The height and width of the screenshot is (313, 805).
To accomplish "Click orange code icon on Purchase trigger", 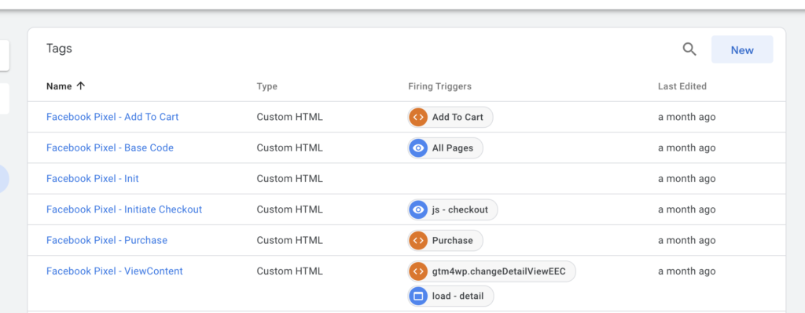I will pos(418,240).
